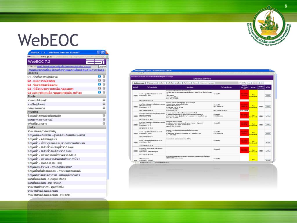This screenshot has width=297, height=223.
Task: Click the underlined incident name link below user line
Action: coord(66,70)
